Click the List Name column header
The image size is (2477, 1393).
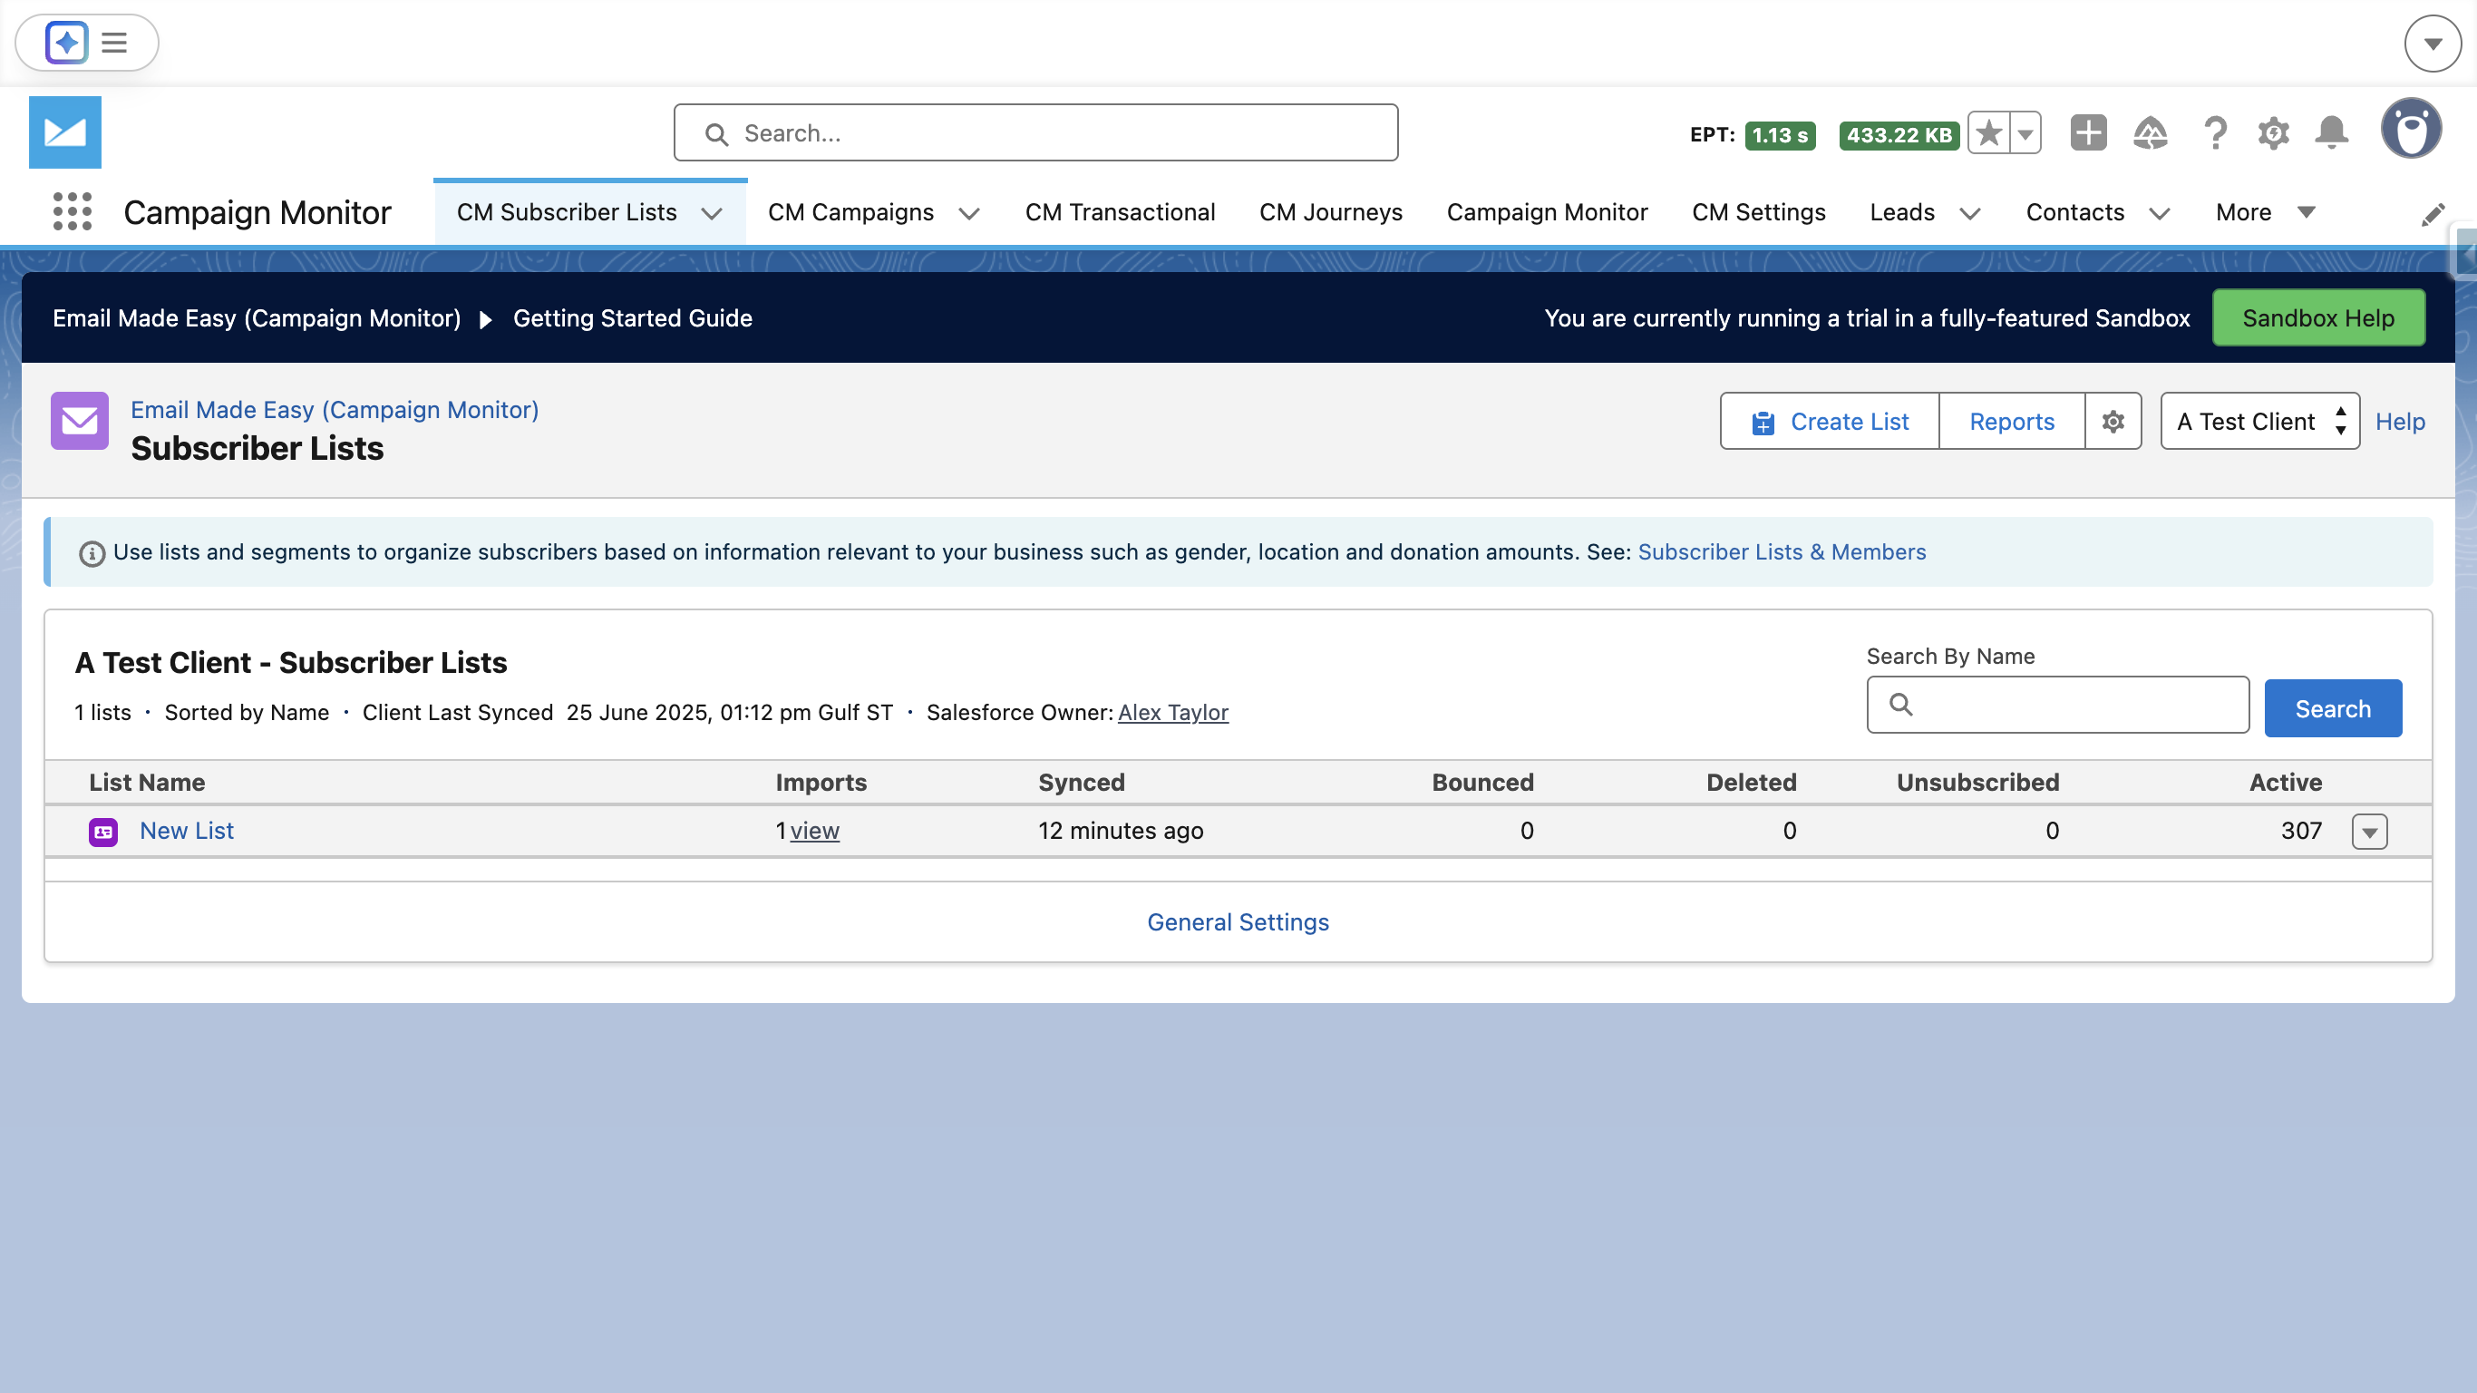pos(147,783)
